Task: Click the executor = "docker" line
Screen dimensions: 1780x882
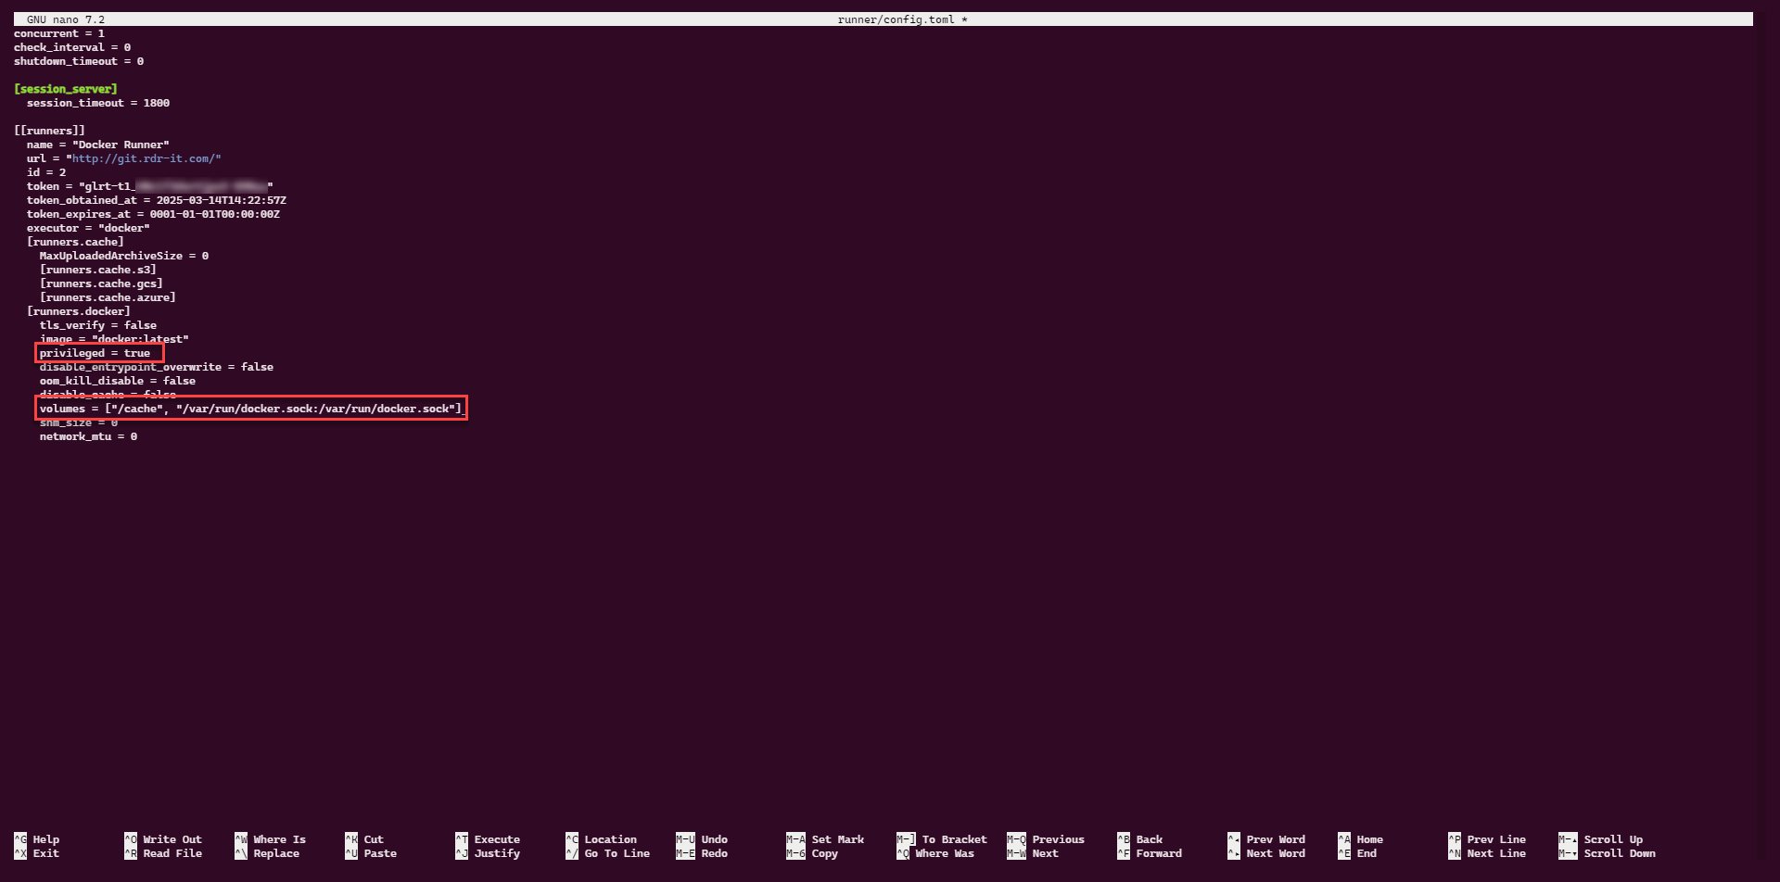Action: (88, 228)
